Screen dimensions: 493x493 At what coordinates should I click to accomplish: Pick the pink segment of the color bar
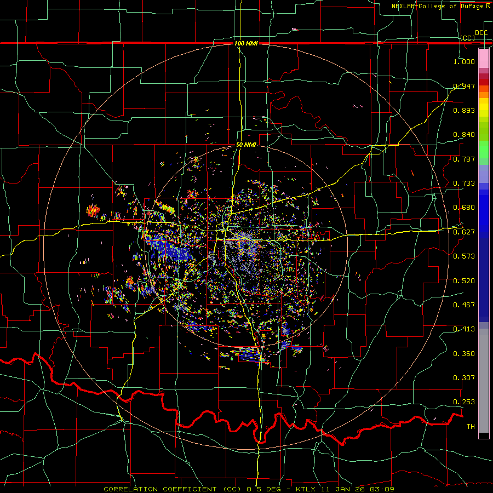pos(484,58)
